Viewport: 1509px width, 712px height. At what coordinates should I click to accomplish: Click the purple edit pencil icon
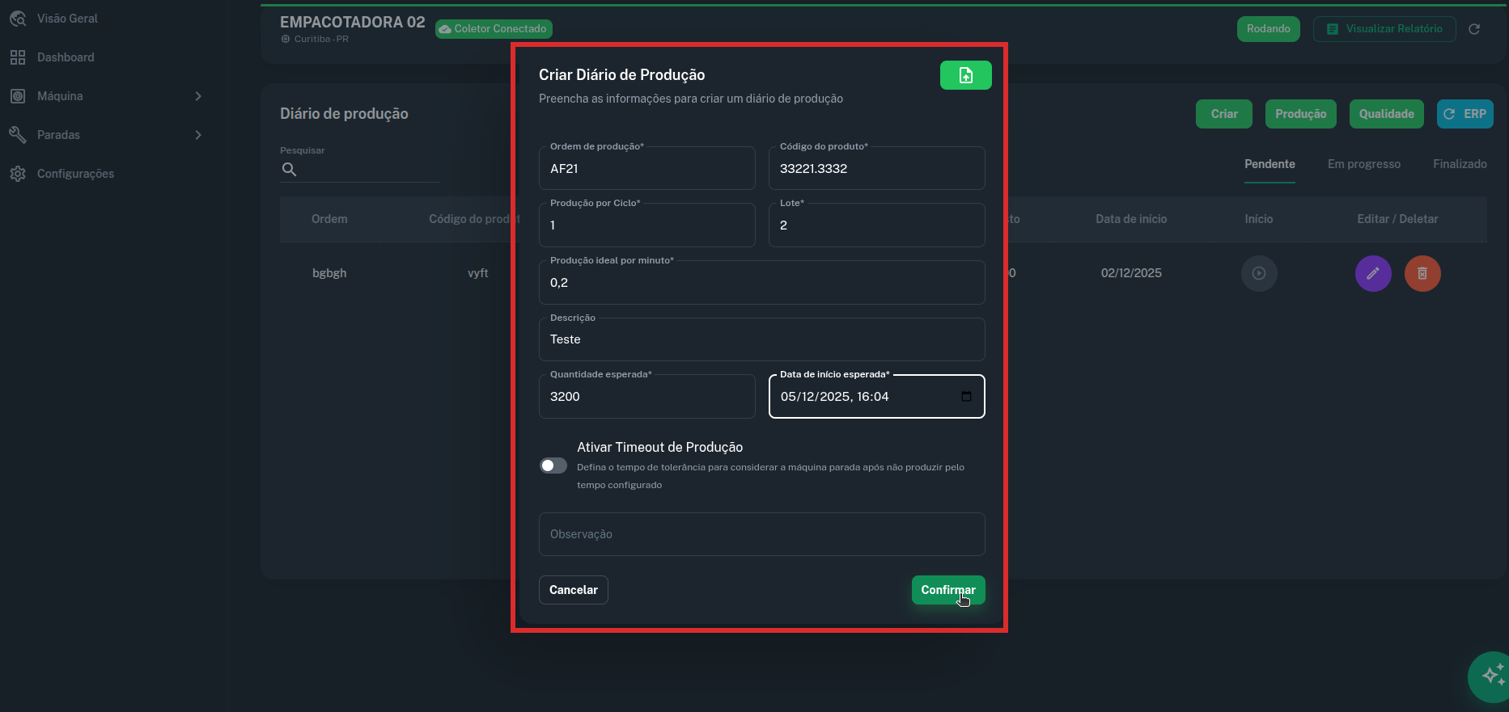coord(1372,273)
